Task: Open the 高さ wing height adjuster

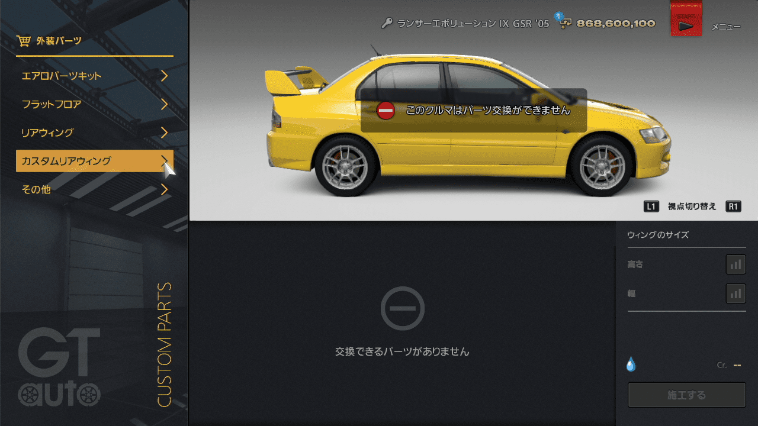Action: [x=735, y=264]
